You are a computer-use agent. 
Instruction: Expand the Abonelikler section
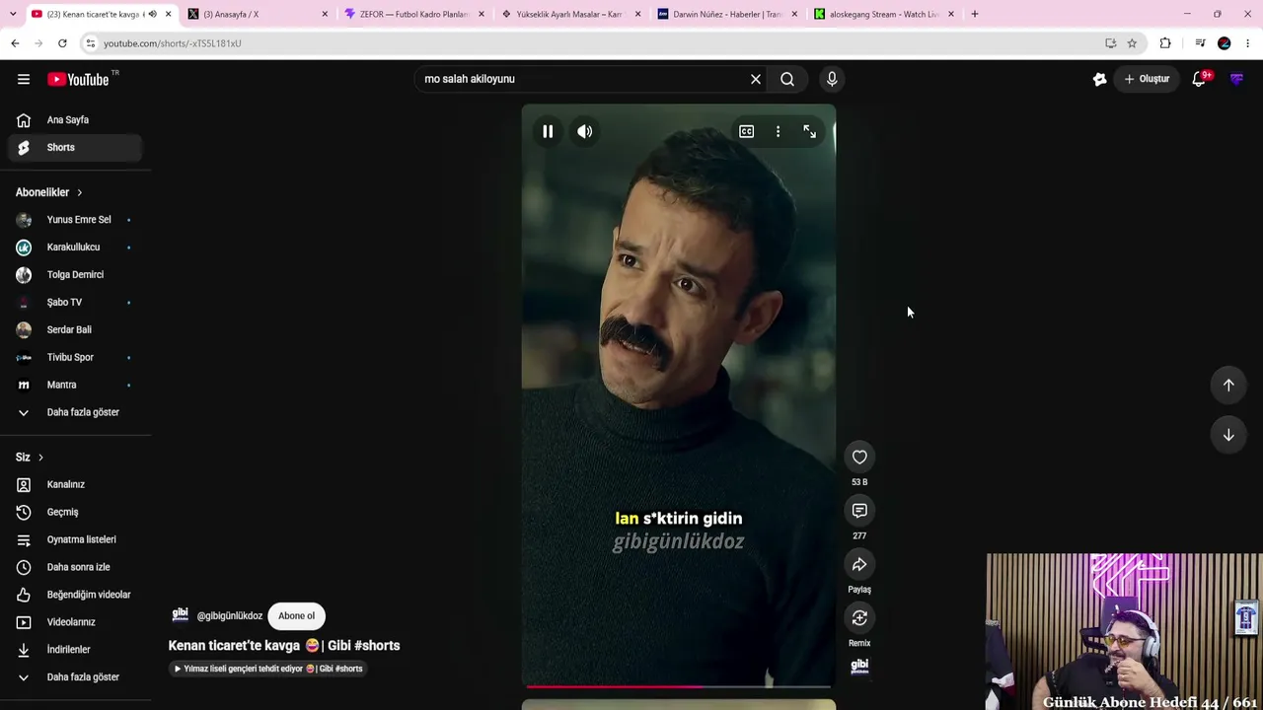coord(49,192)
